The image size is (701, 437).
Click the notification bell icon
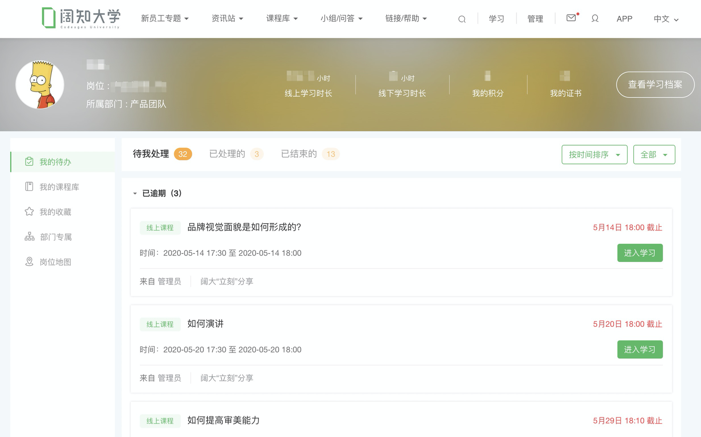(x=595, y=18)
